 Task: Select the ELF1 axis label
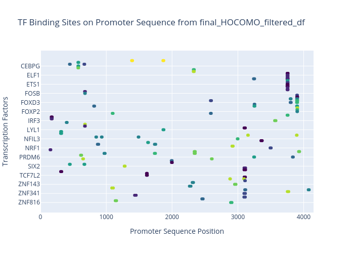click(33, 75)
